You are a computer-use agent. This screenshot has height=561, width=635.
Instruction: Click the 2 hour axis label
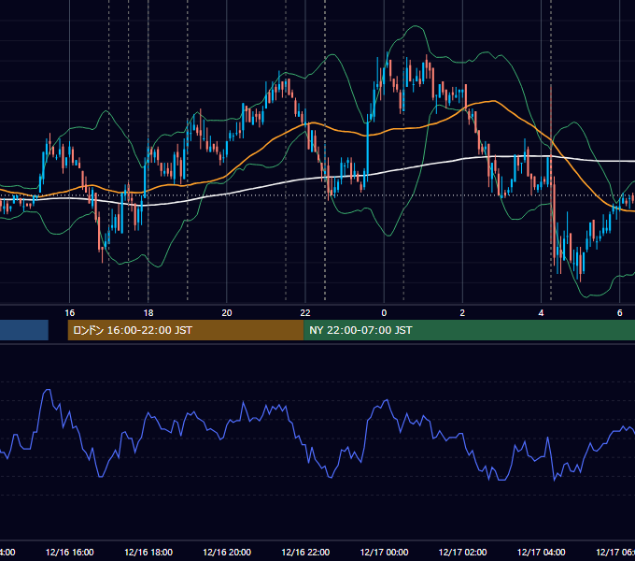[x=462, y=313]
